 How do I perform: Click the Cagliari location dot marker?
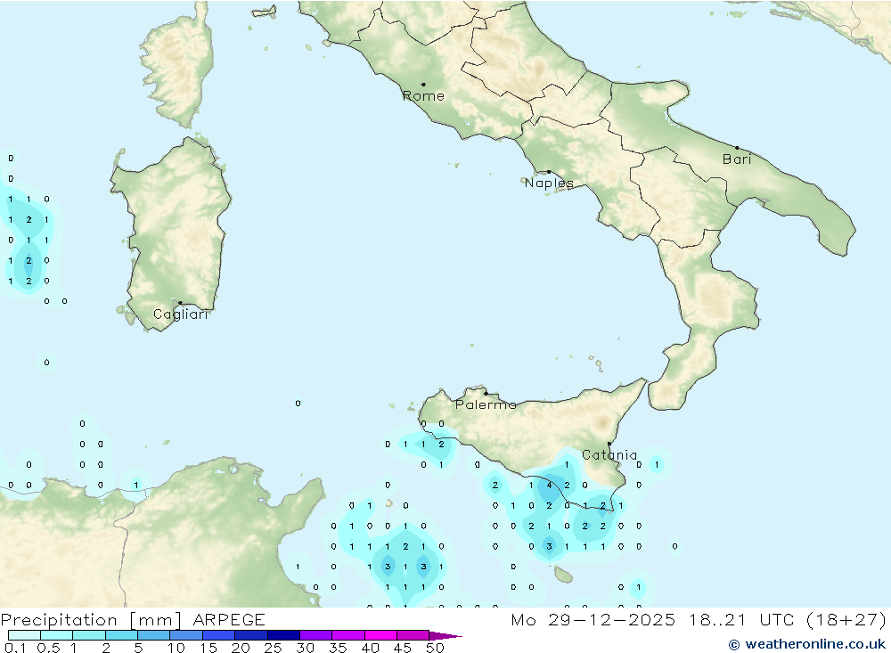coord(180,303)
